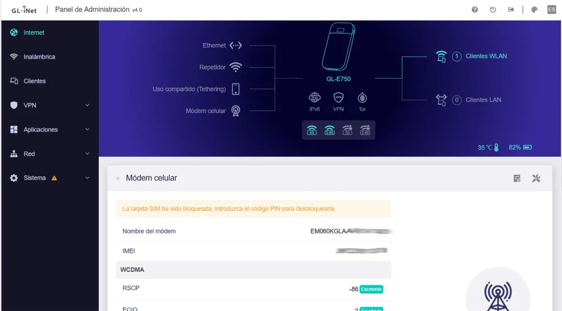Viewport: 562px width, 311px height.
Task: Expand the Aplicaciones sidebar section
Action: point(50,130)
